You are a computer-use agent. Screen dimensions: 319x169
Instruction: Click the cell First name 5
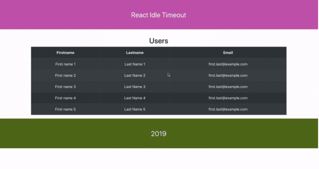pos(65,109)
